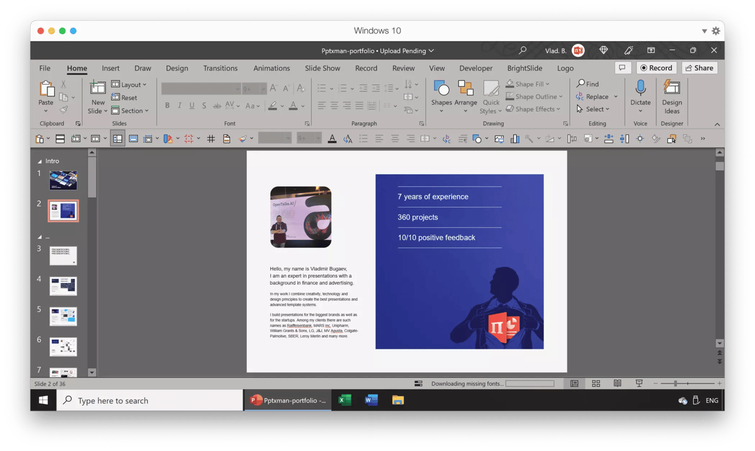This screenshot has height=451, width=755.
Task: Switch to Reading View in status bar
Action: 618,383
